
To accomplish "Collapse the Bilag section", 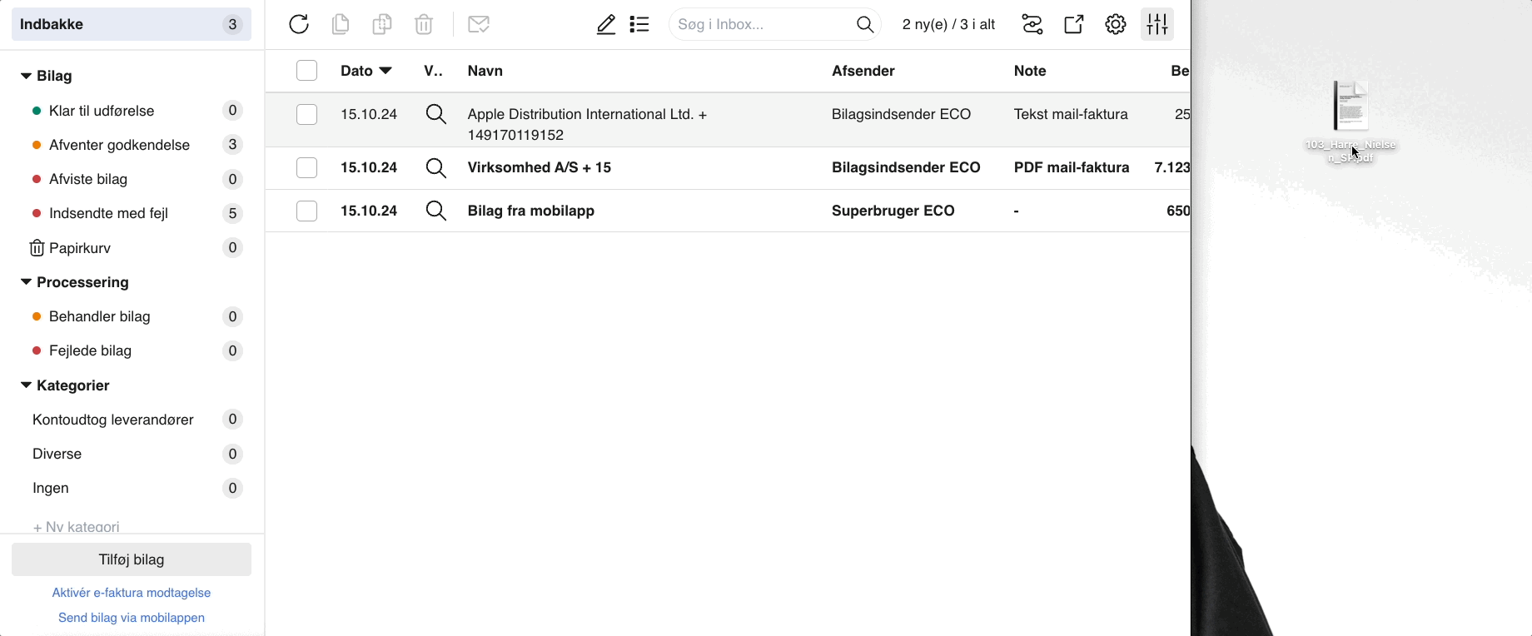I will (x=26, y=76).
